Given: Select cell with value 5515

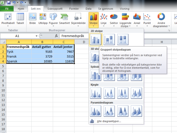Looking at the screenshot, I should pyautogui.click(x=63, y=57).
